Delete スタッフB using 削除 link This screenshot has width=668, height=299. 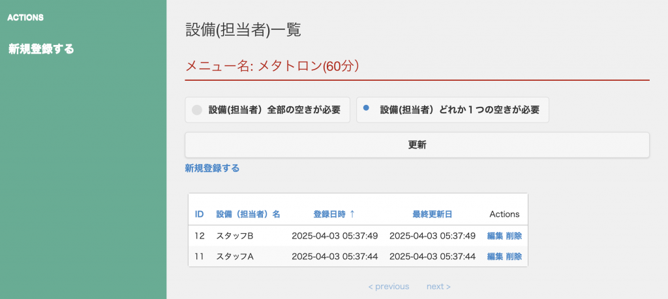coord(514,236)
